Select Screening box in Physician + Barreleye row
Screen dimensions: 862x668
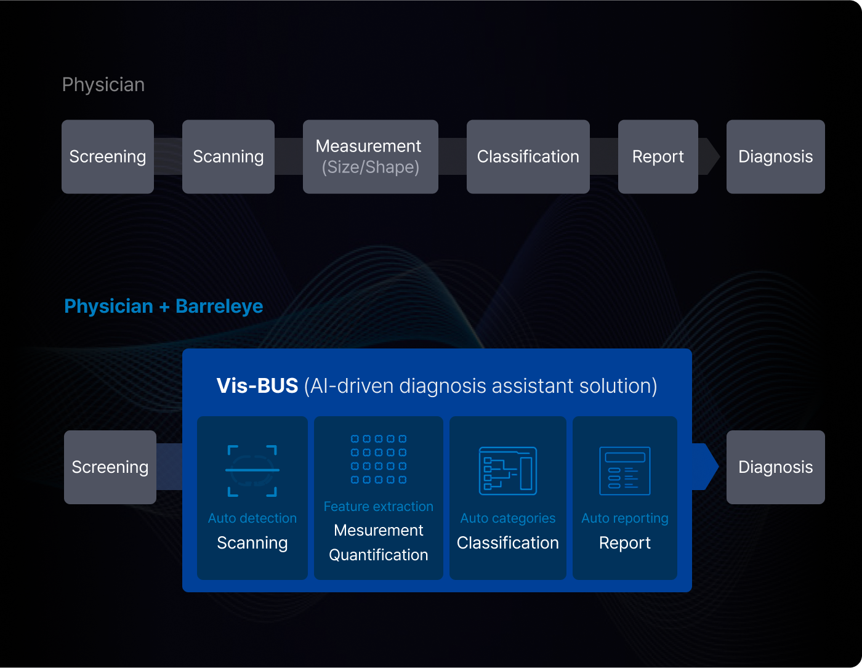110,467
